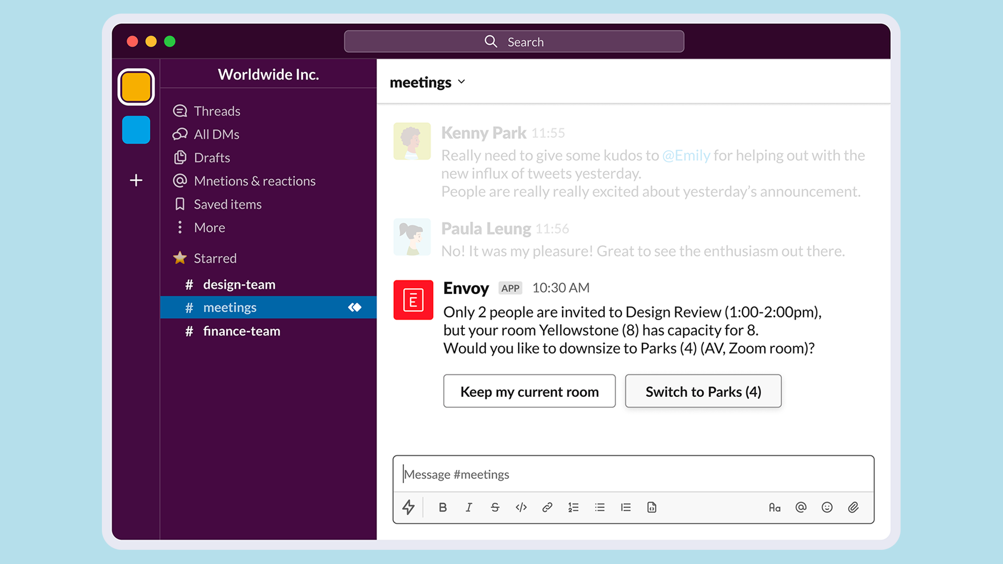
Task: Collapse the Starred section
Action: 215,258
